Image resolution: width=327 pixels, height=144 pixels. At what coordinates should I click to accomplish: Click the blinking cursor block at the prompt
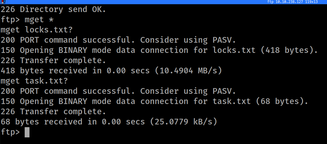(x=27, y=132)
